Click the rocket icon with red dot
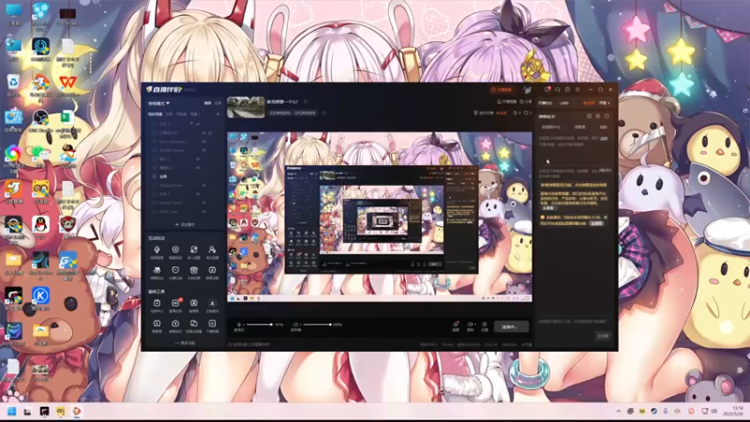The image size is (750, 422). tap(456, 324)
